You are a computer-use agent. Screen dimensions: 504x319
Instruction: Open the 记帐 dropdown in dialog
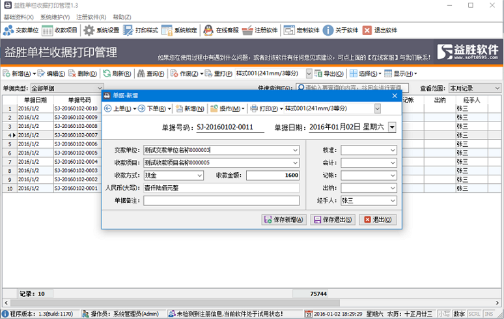coord(393,175)
